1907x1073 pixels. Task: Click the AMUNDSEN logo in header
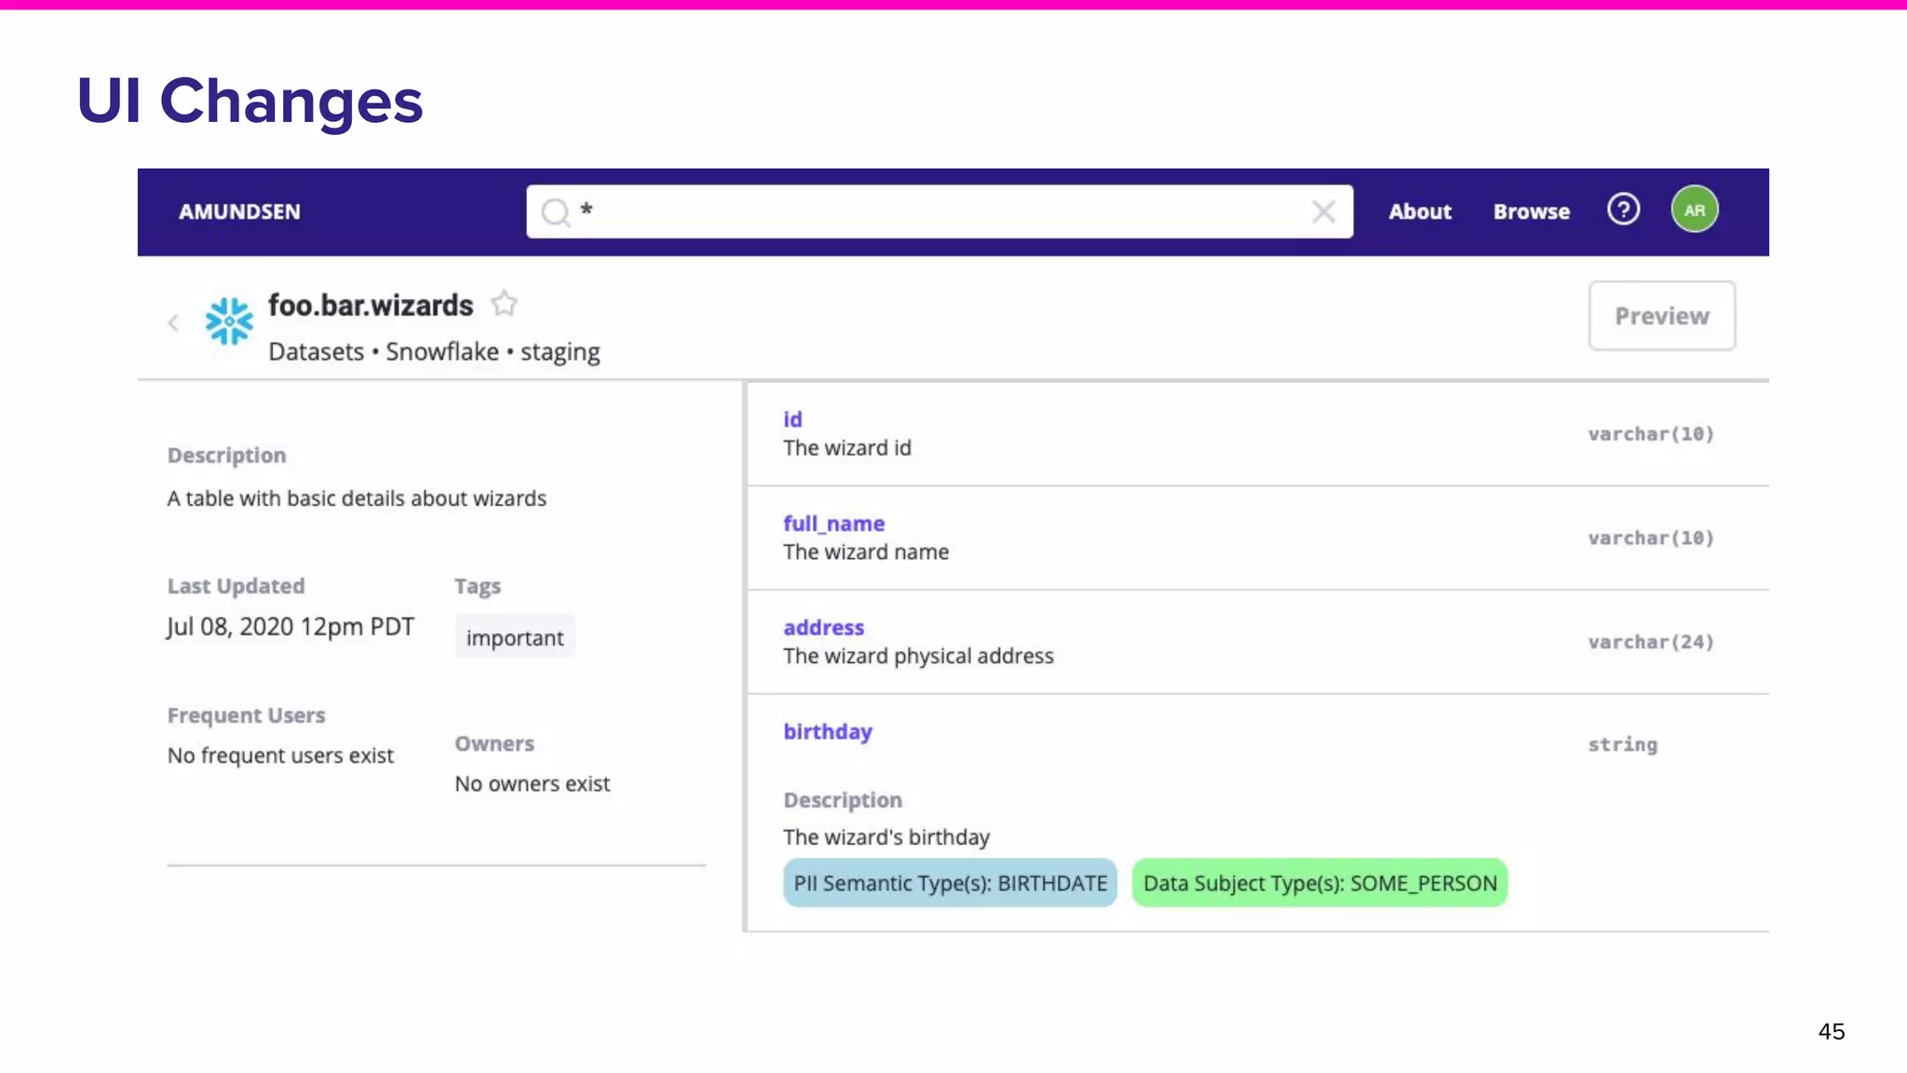click(x=239, y=211)
